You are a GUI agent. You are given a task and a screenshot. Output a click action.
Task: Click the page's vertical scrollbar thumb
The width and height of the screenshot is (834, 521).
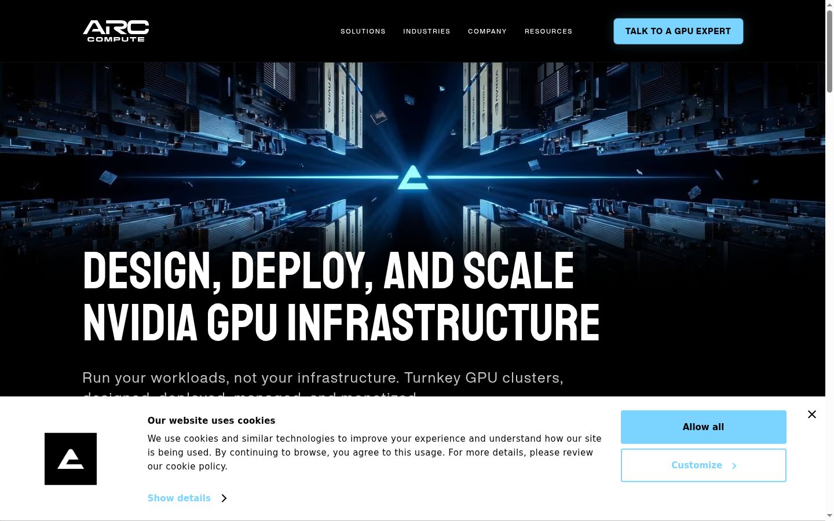(x=829, y=51)
